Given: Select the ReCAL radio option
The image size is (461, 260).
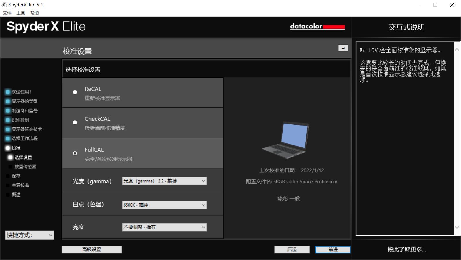Looking at the screenshot, I should point(75,92).
